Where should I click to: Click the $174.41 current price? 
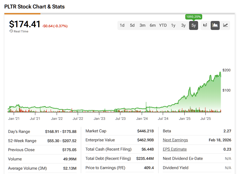pyautogui.click(x=25, y=24)
